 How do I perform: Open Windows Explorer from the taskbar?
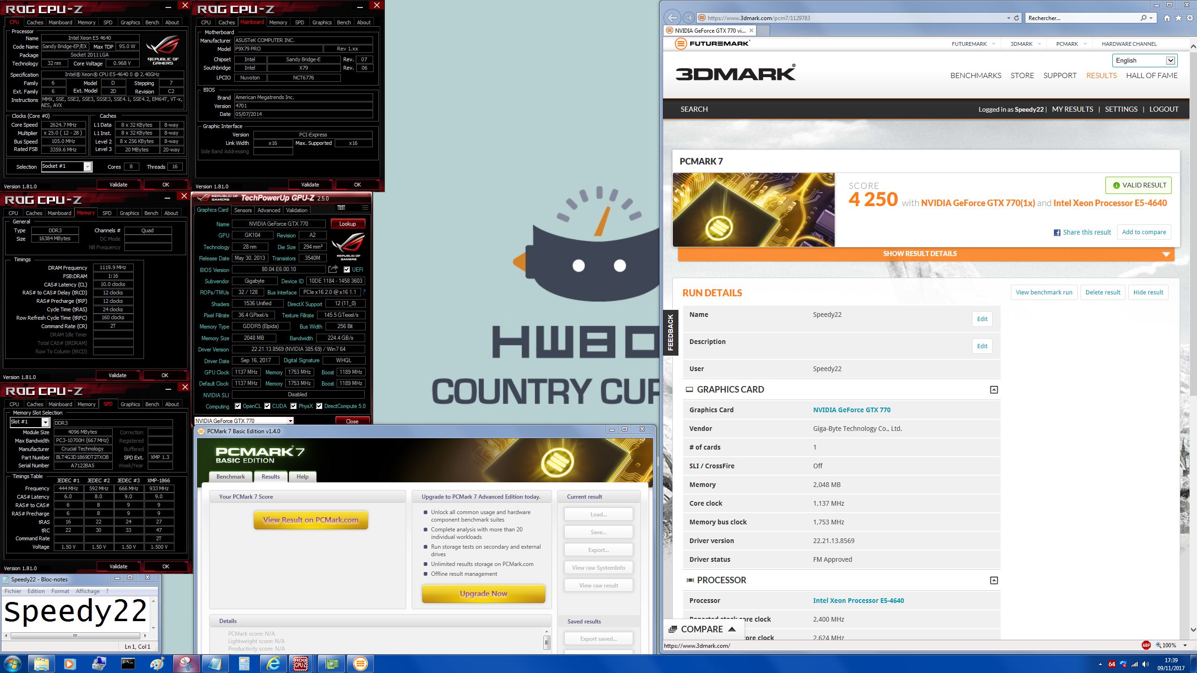pyautogui.click(x=41, y=663)
